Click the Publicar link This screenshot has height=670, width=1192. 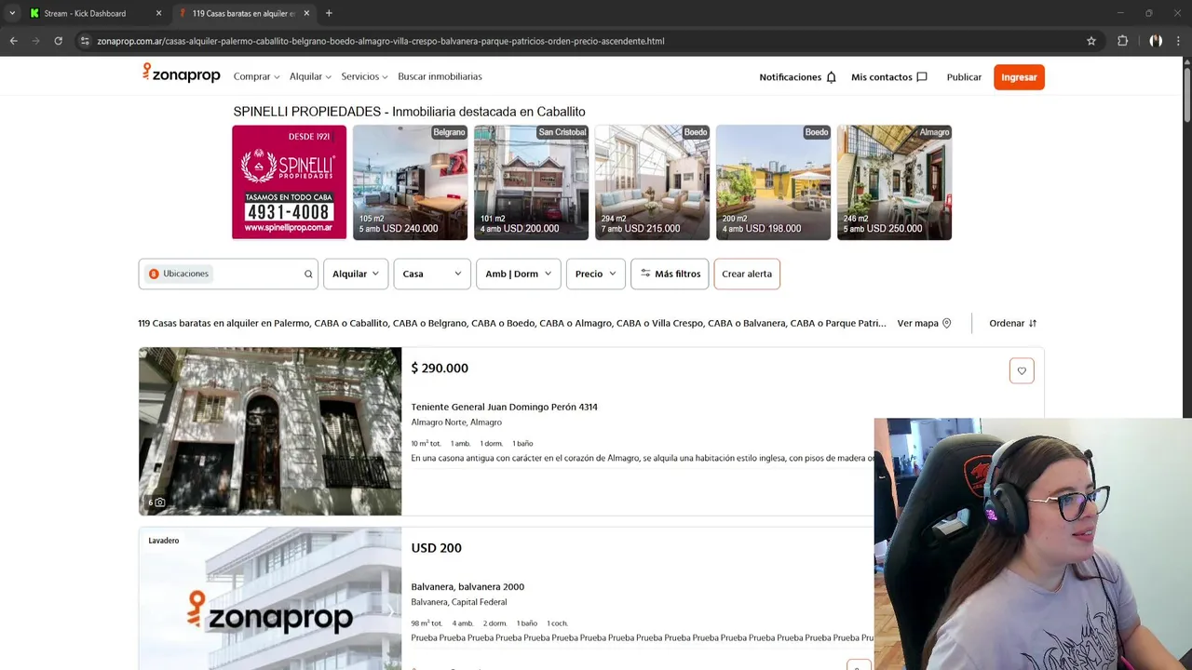[964, 77]
